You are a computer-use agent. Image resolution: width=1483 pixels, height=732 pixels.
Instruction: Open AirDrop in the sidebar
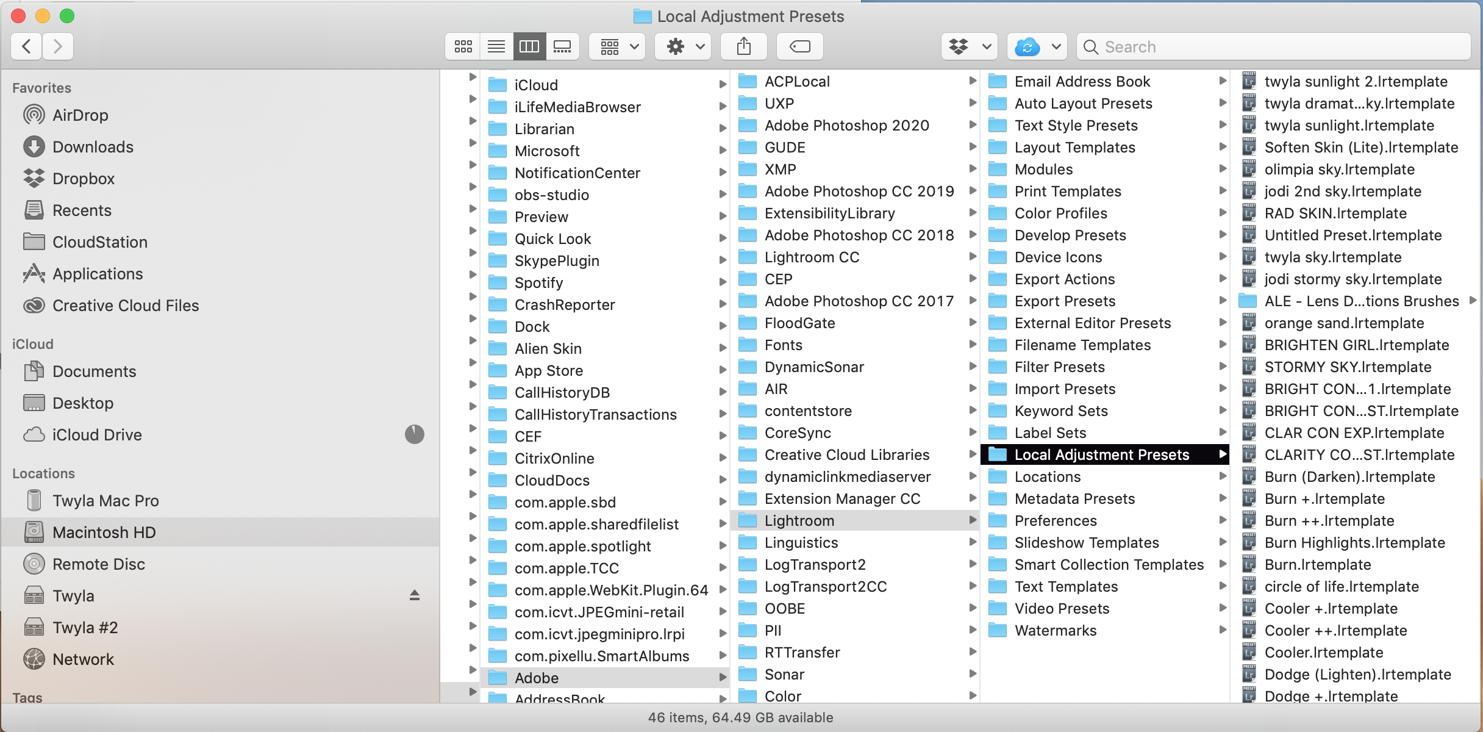[80, 115]
